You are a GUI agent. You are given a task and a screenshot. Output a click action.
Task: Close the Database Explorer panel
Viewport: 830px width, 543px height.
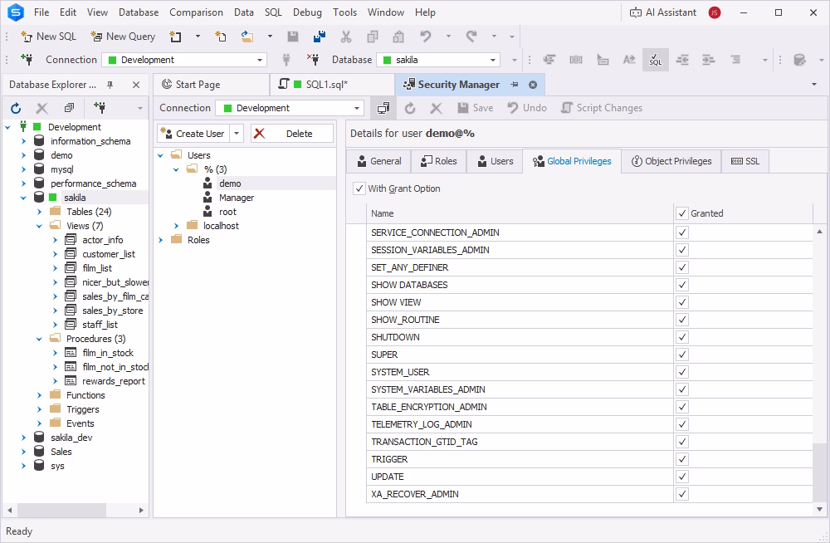[x=136, y=85]
